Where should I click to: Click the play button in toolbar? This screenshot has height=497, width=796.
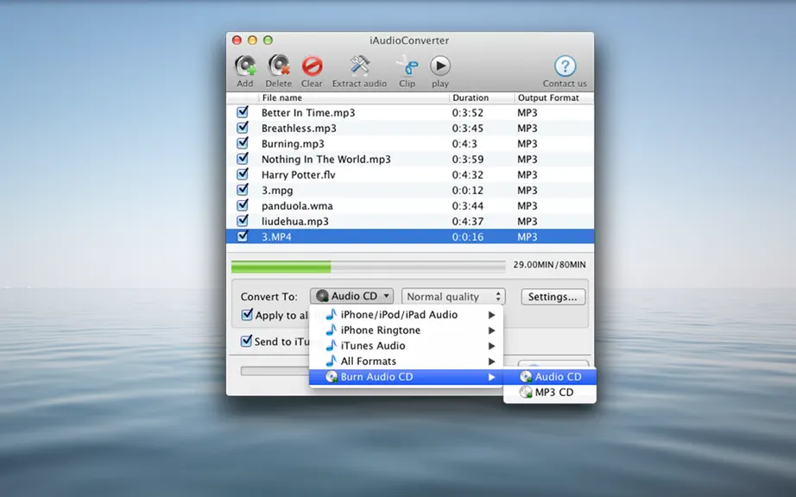point(440,66)
